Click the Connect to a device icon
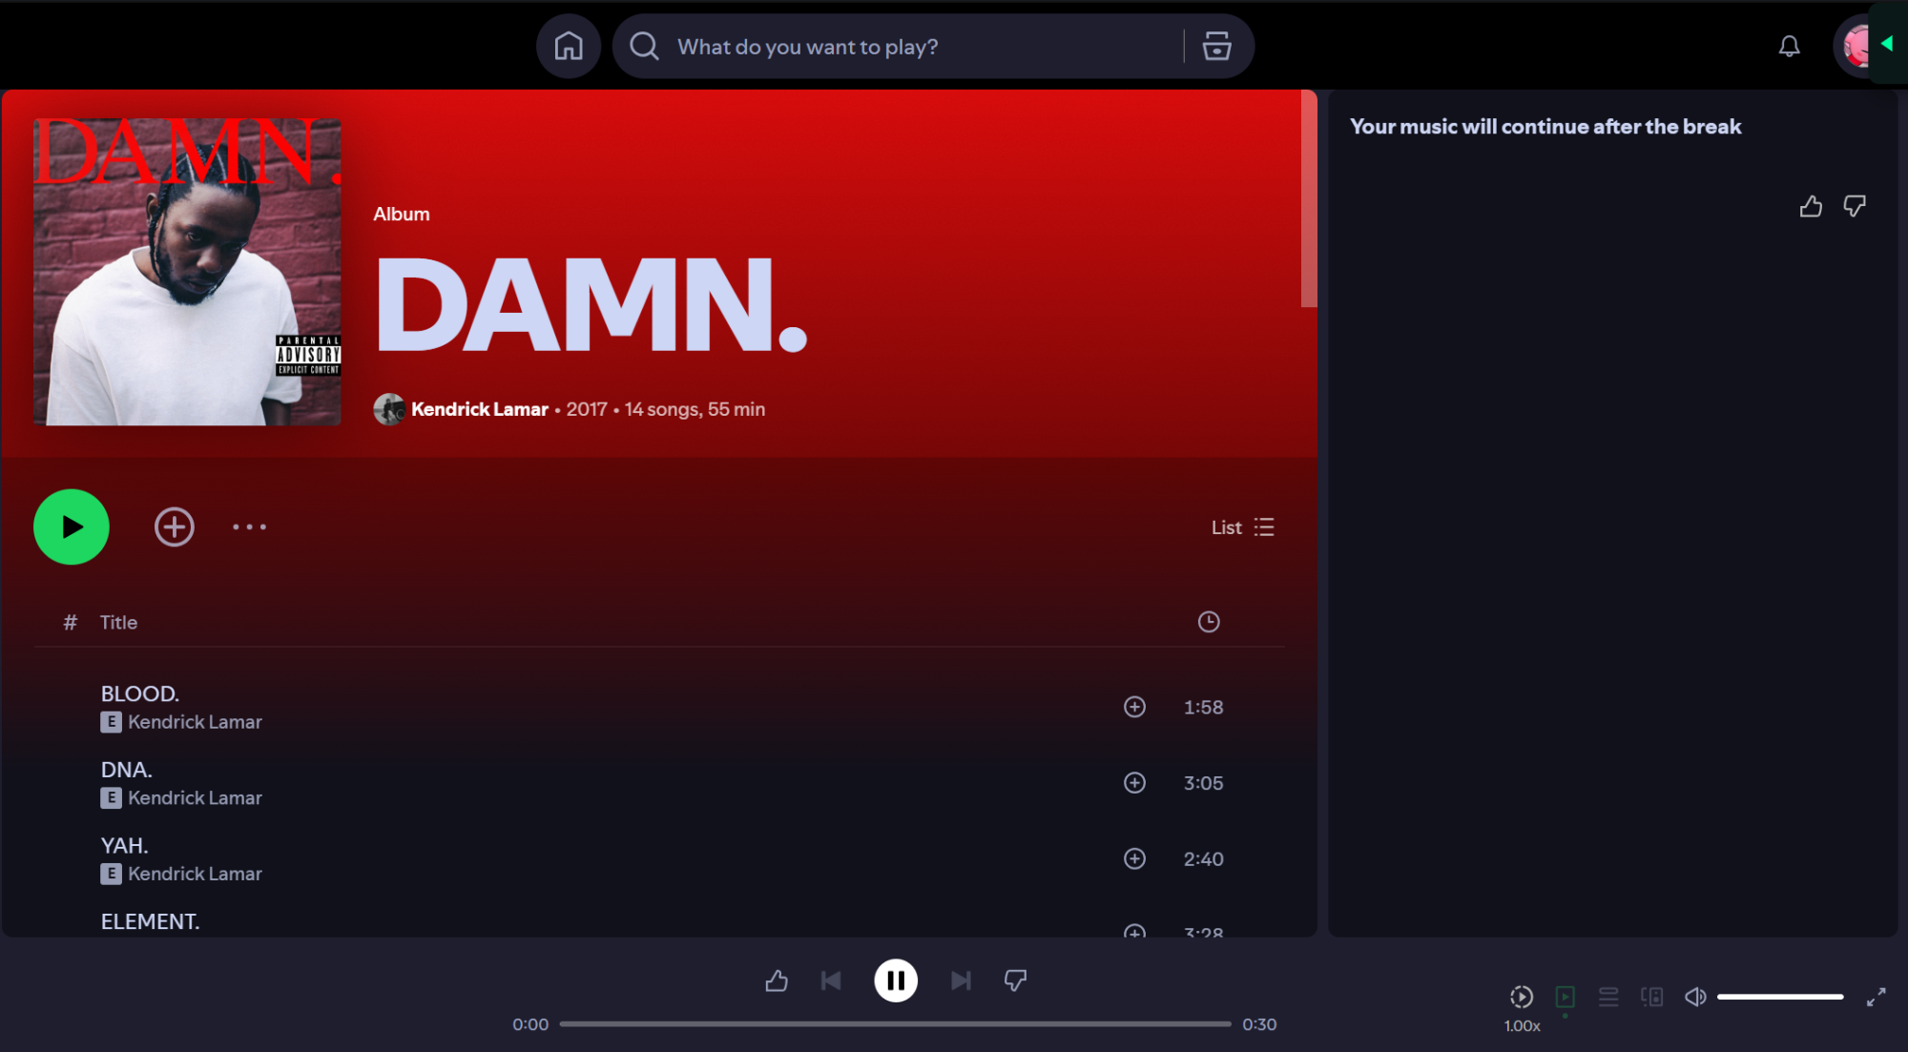The image size is (1908, 1052). coord(1651,997)
